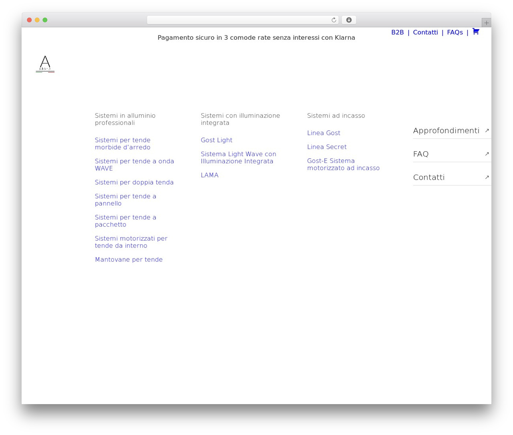Open FAQs link in the top bar
The height and width of the screenshot is (435, 513).
click(x=455, y=33)
